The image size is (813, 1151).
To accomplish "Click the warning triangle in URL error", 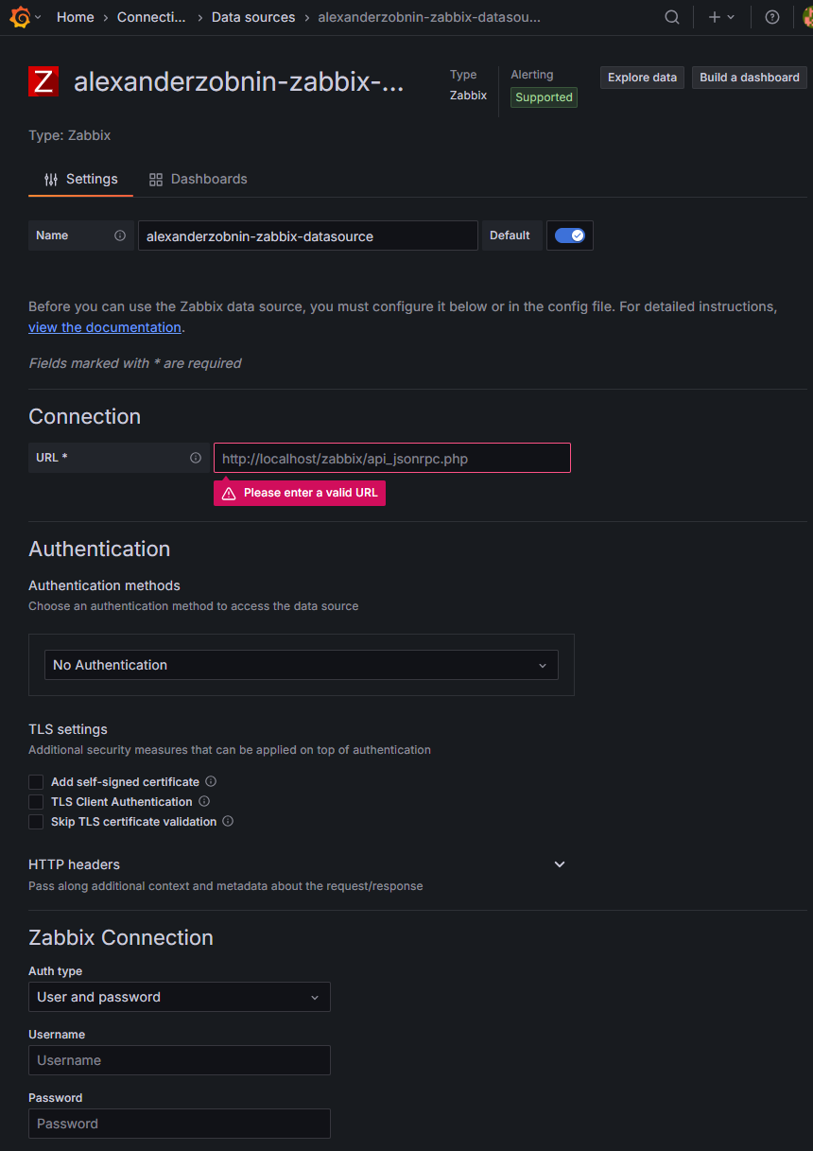I will pos(229,494).
